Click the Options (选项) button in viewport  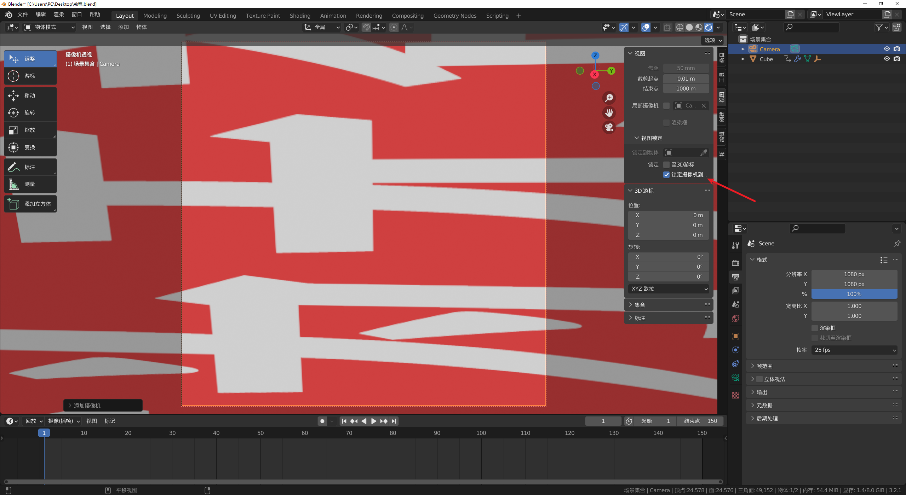click(713, 40)
